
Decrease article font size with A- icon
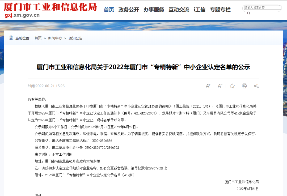pos(220,86)
